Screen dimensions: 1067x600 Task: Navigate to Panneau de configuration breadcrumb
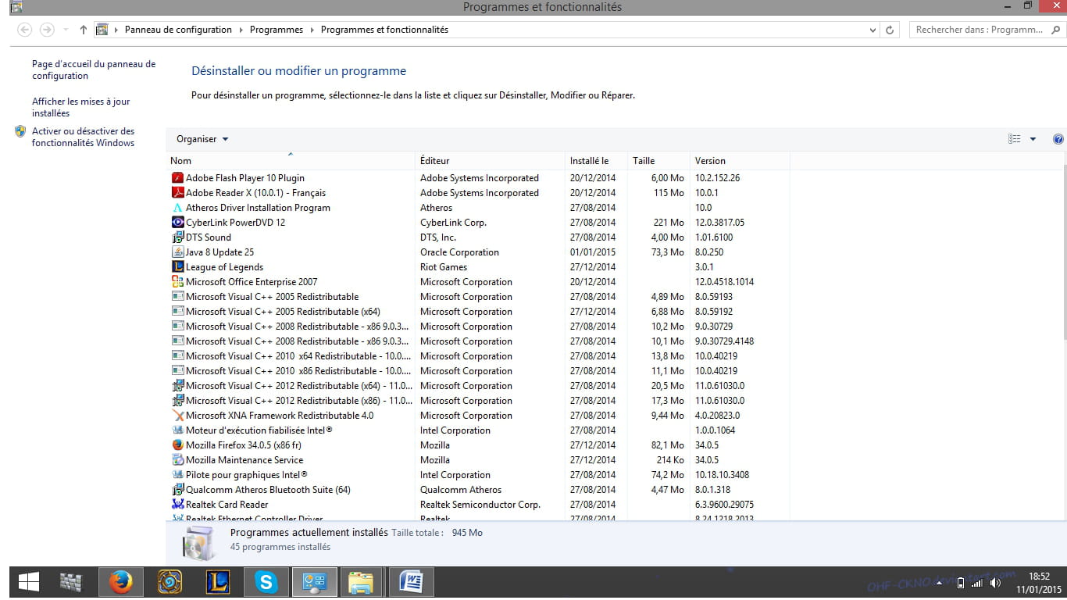(x=178, y=30)
